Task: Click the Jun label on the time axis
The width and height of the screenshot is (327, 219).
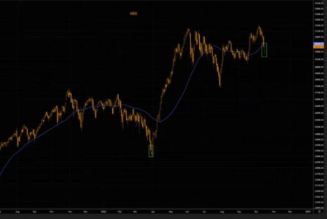Action: pos(187,211)
